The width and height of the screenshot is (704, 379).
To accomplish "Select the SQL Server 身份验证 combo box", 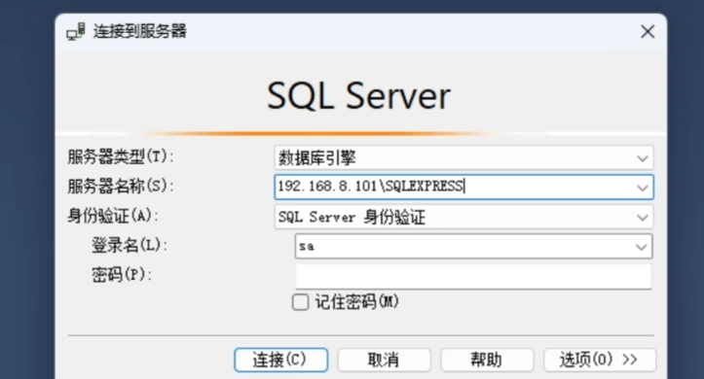I will (463, 218).
